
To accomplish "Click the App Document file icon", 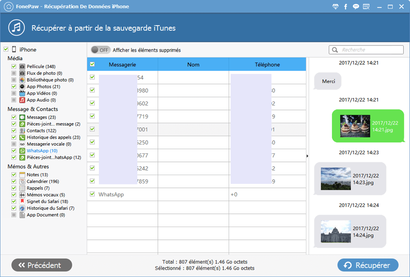I will [22, 215].
